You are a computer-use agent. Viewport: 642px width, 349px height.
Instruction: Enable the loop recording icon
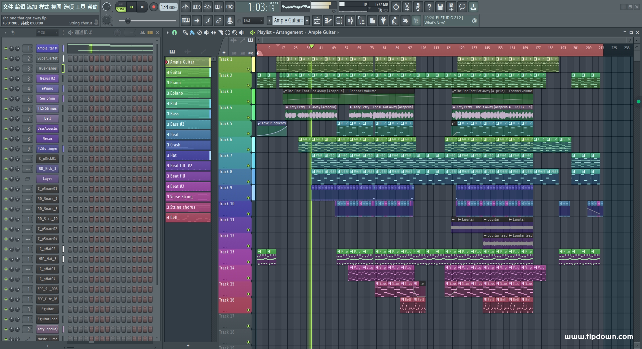coord(230,7)
